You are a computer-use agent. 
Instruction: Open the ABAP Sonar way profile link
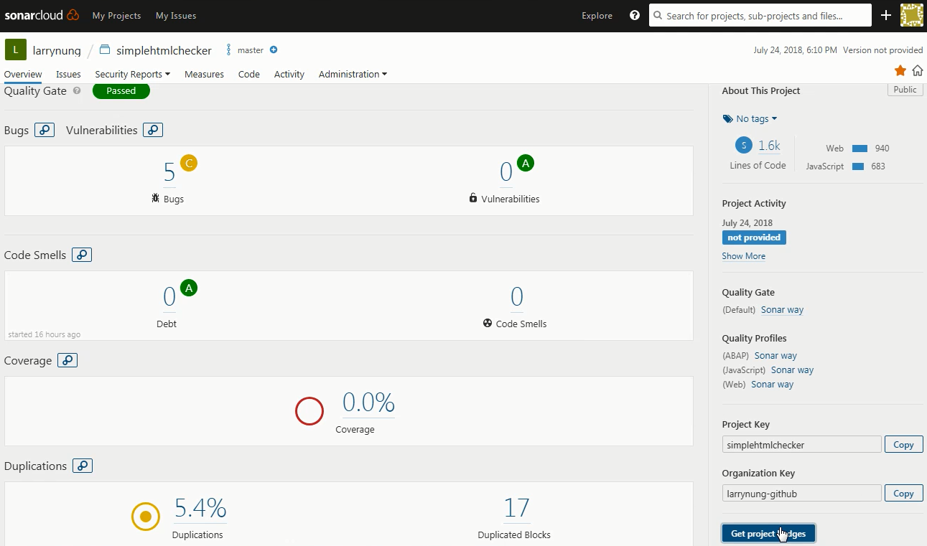click(x=775, y=356)
